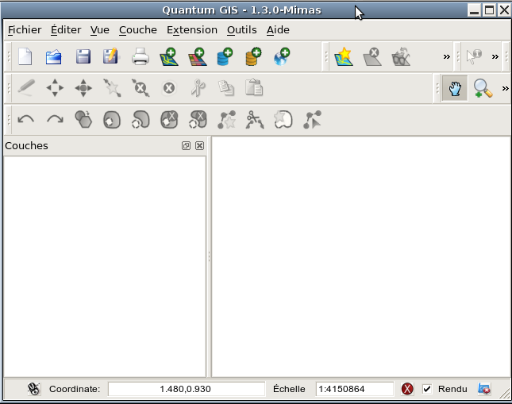Click the Delete Ring tool icon

pos(169,119)
